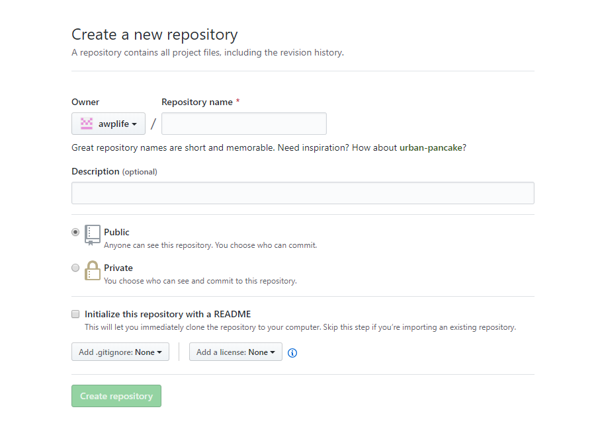Open the awplife owner dropdown
Viewport: 600px width, 427px height.
pyautogui.click(x=108, y=124)
